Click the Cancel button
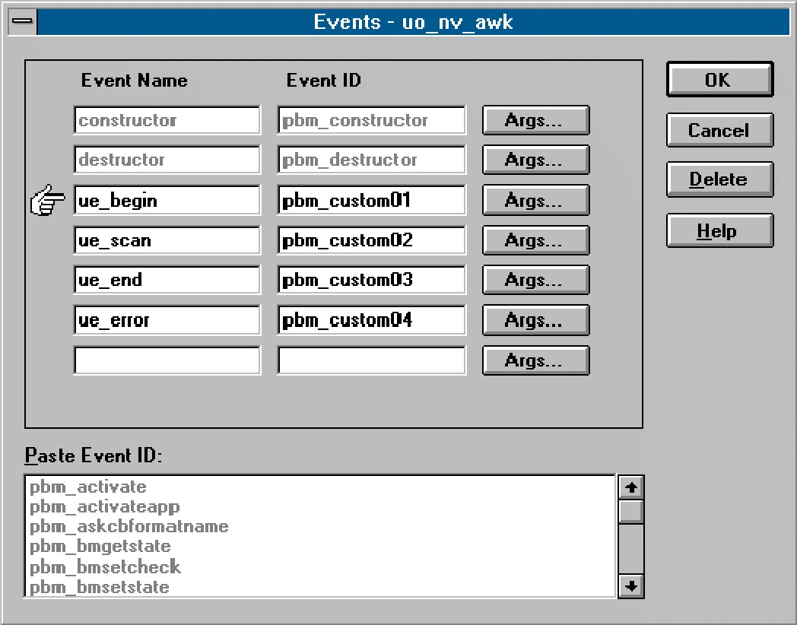Image resolution: width=797 pixels, height=625 pixels. pyautogui.click(x=719, y=130)
